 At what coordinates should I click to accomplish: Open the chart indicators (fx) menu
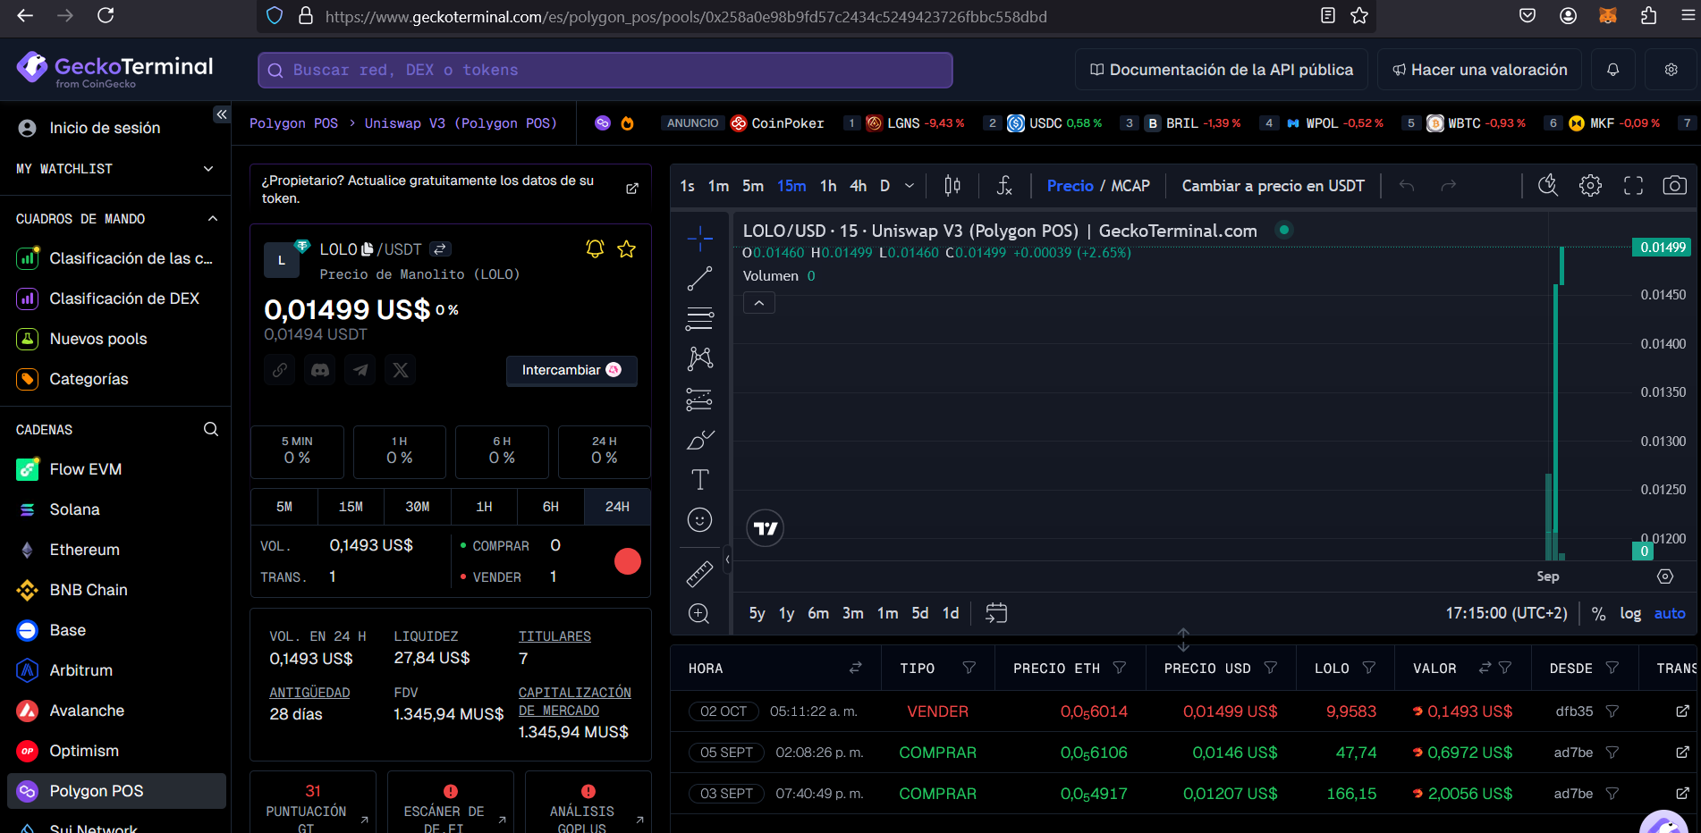(1004, 186)
